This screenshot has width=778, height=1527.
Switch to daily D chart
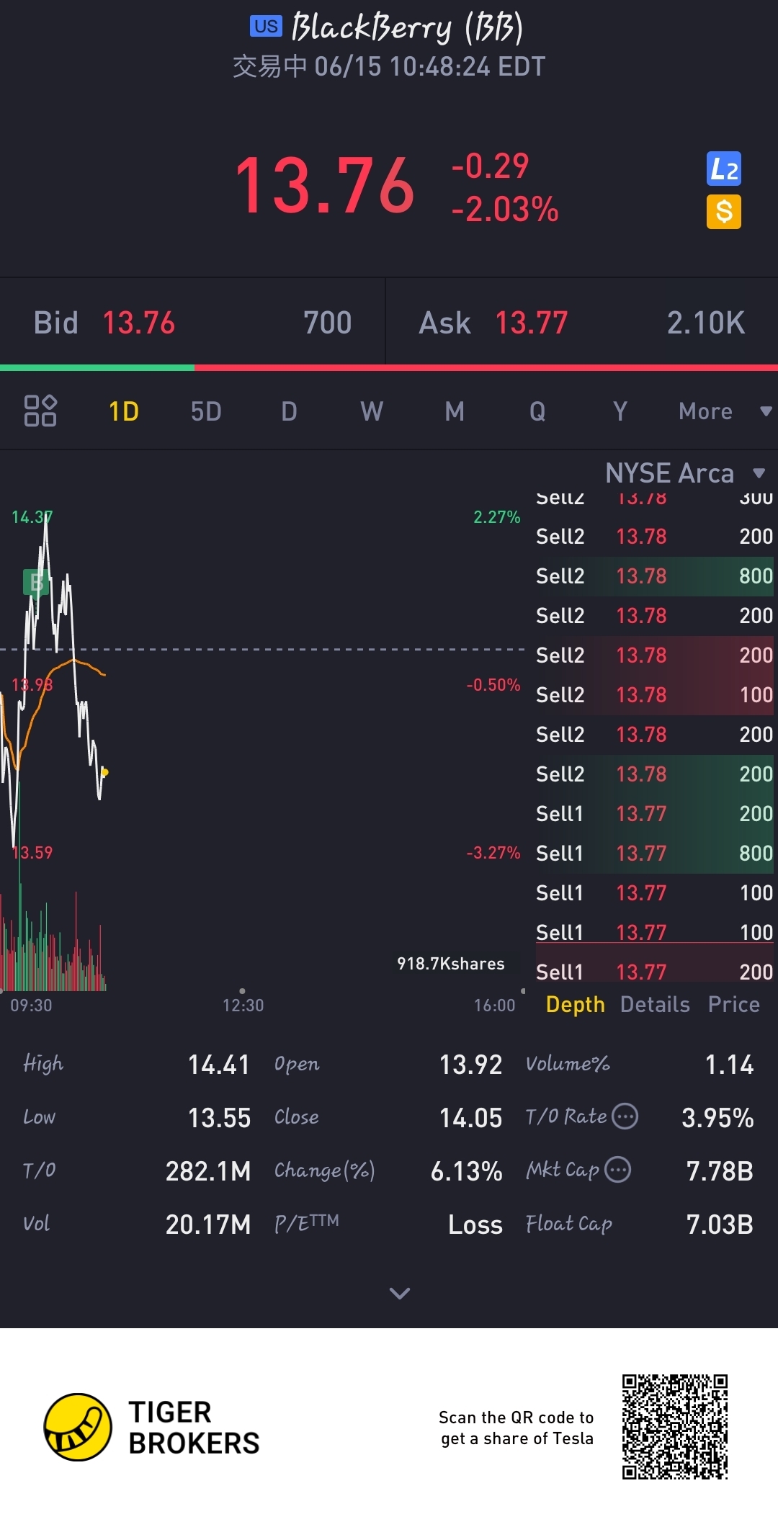tap(289, 411)
